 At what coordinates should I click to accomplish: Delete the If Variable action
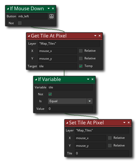click(93, 79)
